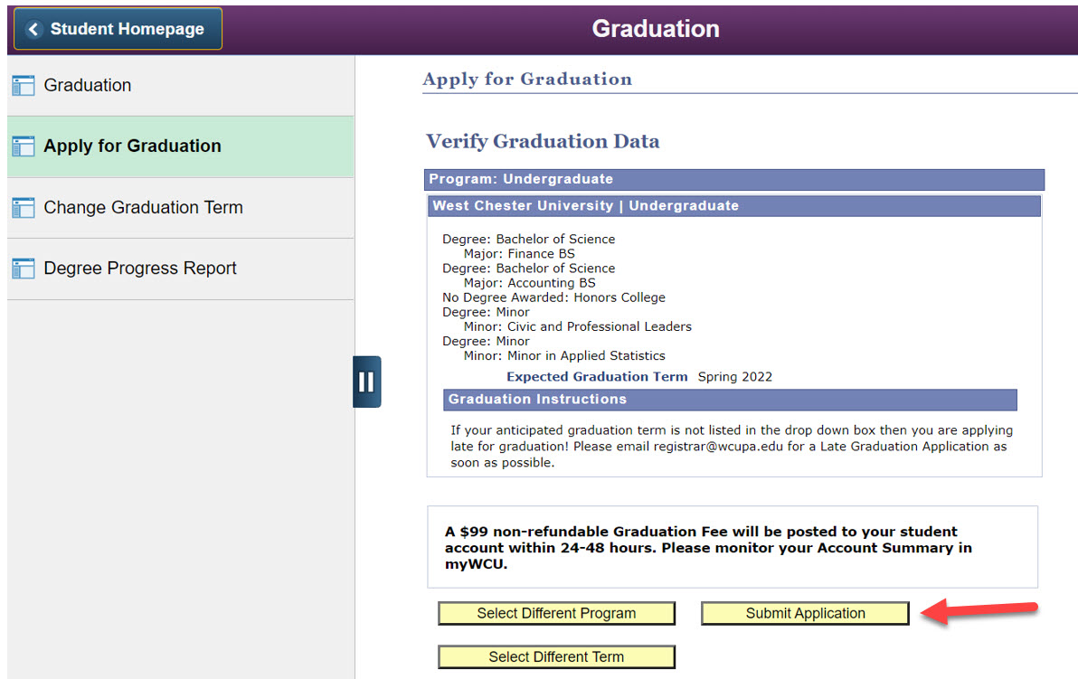The image size is (1078, 679).
Task: Choose Select Different Program
Action: click(556, 614)
